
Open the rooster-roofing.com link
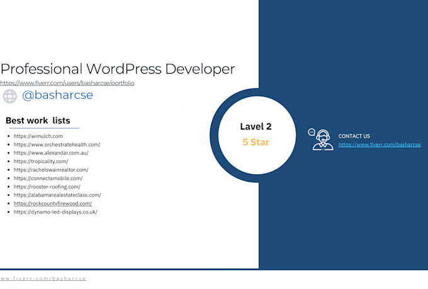coord(47,187)
